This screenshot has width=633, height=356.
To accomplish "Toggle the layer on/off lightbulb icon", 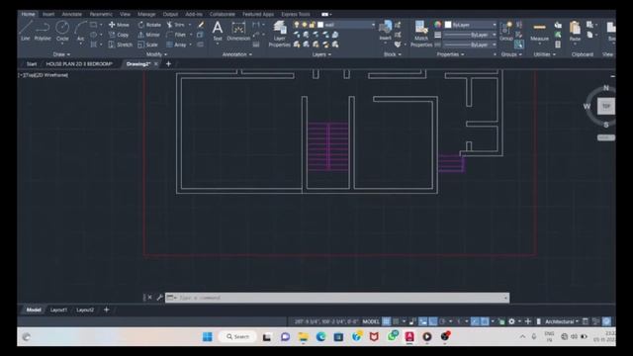I will coord(297,25).
